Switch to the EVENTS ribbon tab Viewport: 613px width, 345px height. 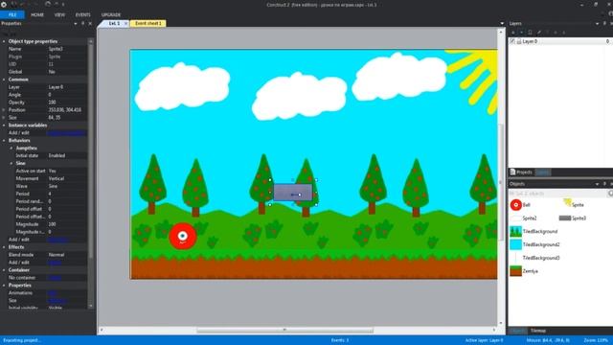pyautogui.click(x=82, y=15)
